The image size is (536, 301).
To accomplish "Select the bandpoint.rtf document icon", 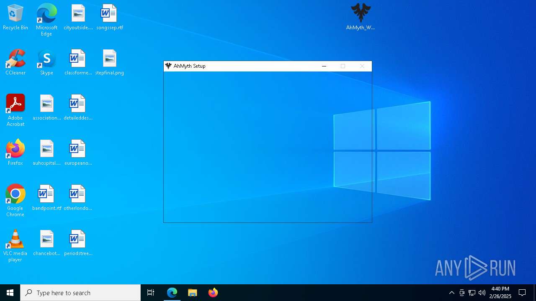I will [x=46, y=198].
